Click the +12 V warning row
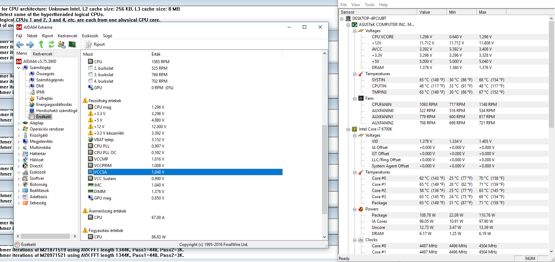555x262 pixels. pyautogui.click(x=185, y=127)
